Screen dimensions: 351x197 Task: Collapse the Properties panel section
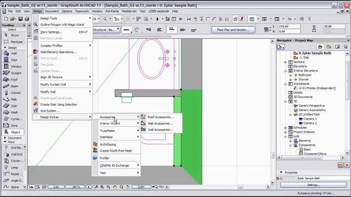[281, 172]
